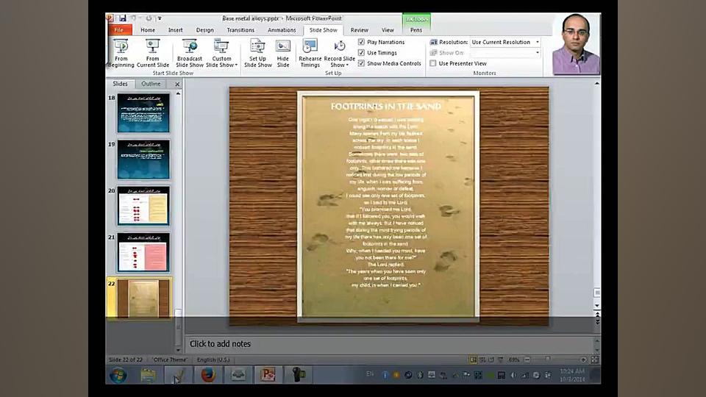The image size is (706, 397).
Task: Switch to Slide Sorter view
Action: pyautogui.click(x=482, y=360)
